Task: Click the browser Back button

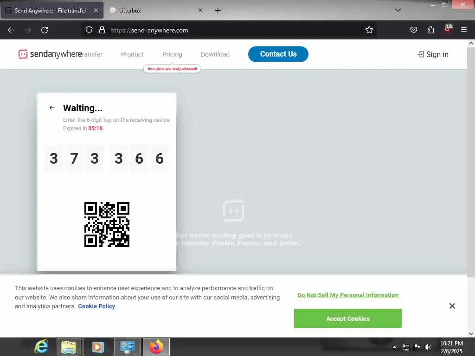Action: click(11, 30)
